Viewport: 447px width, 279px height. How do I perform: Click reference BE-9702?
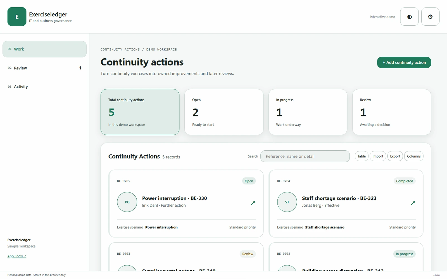pos(284,254)
